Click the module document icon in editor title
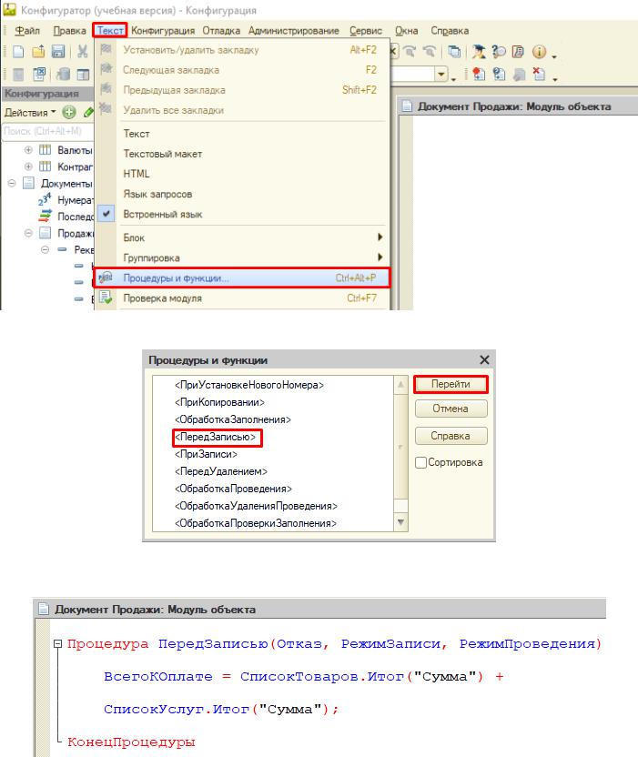Screen dimensions: 638x757 407,106
